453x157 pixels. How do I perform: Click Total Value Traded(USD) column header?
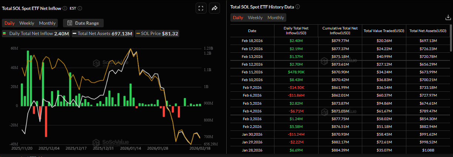(384, 31)
